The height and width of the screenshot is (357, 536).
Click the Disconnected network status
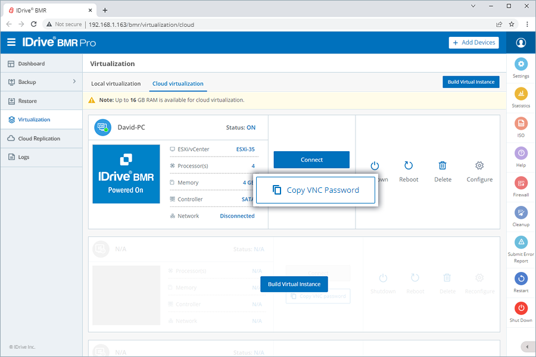[237, 216]
